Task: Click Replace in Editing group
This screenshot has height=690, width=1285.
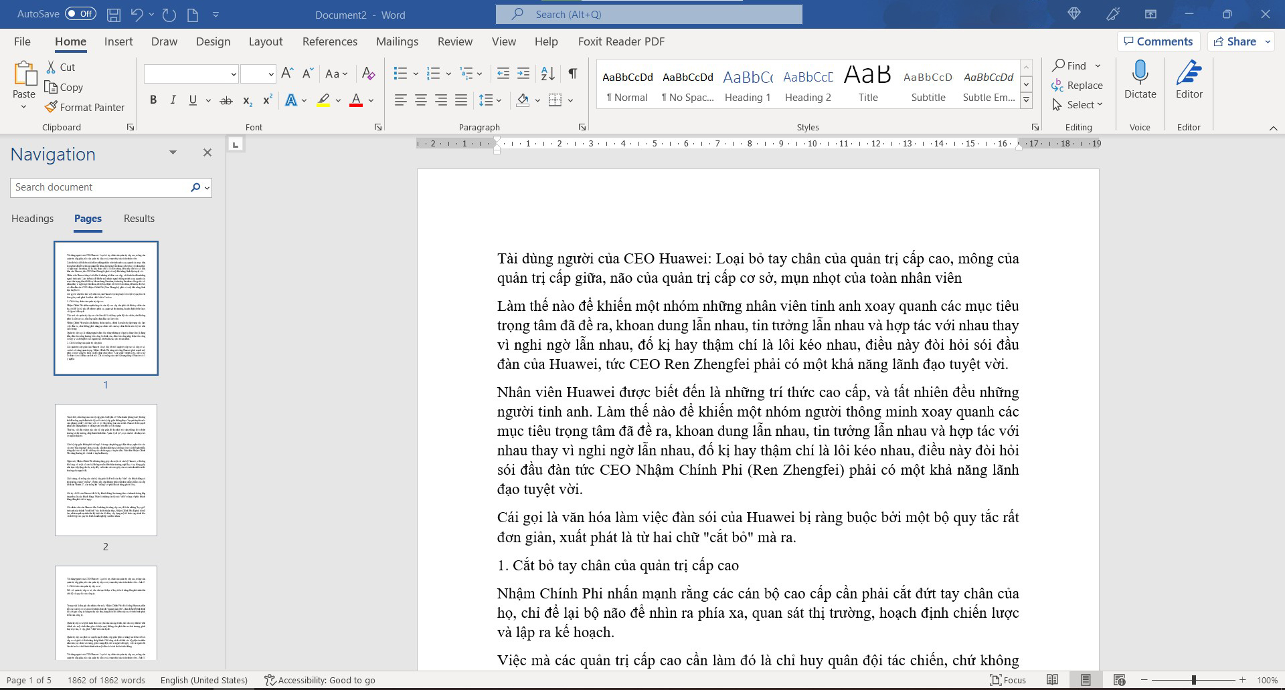Action: pyautogui.click(x=1078, y=85)
